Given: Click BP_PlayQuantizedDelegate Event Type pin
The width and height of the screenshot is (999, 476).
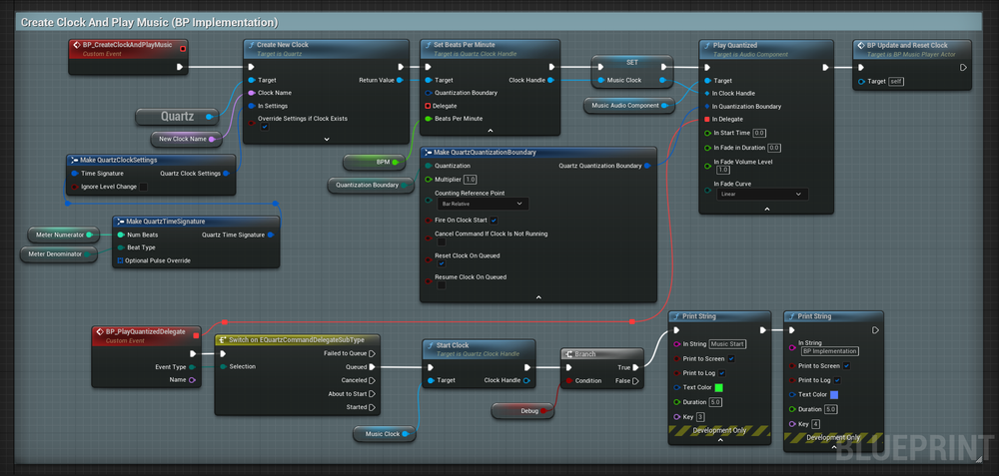Looking at the screenshot, I should 192,367.
